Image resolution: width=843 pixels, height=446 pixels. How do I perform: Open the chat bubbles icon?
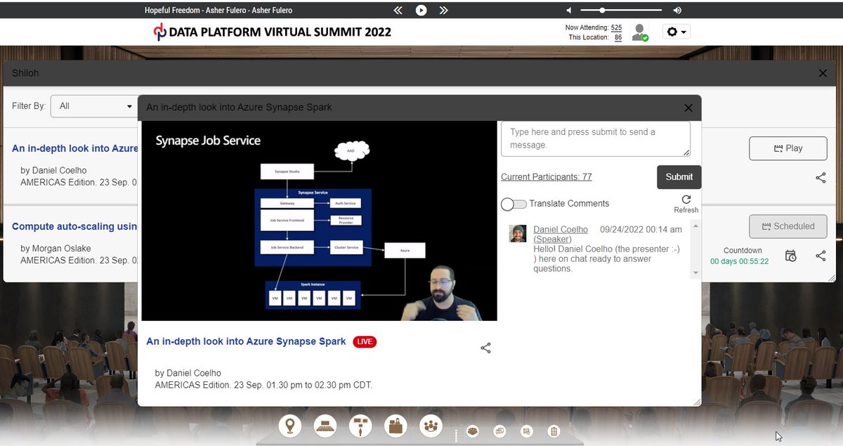[x=499, y=431]
